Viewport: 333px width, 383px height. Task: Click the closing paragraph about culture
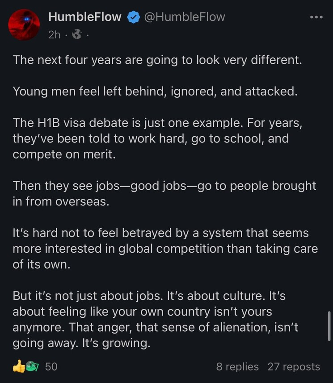click(x=156, y=319)
